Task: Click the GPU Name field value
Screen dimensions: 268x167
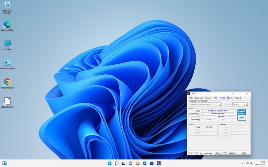Action: (x=217, y=111)
